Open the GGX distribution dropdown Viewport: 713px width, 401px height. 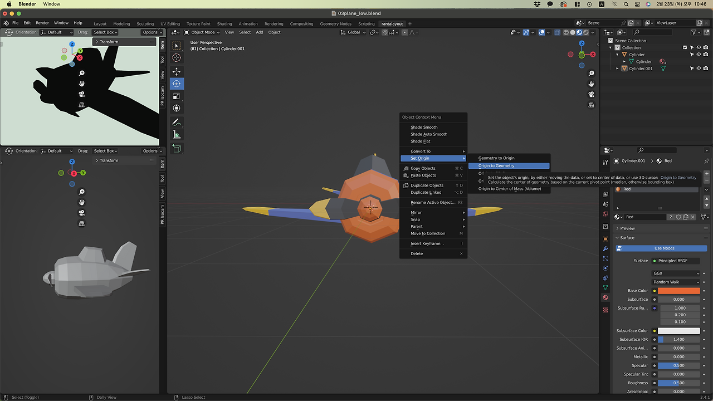point(676,273)
